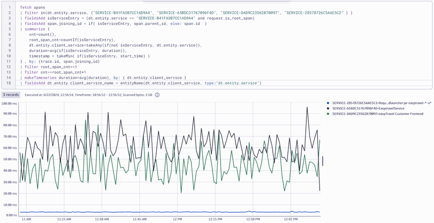Select the black EasytravelService legend dot
This screenshot has height=223, width=434.
[328, 108]
